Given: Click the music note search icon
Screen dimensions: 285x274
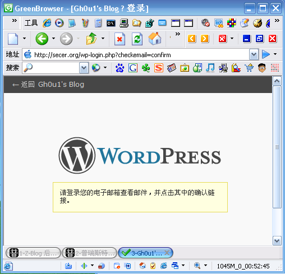Looking at the screenshot, I should [210, 68].
